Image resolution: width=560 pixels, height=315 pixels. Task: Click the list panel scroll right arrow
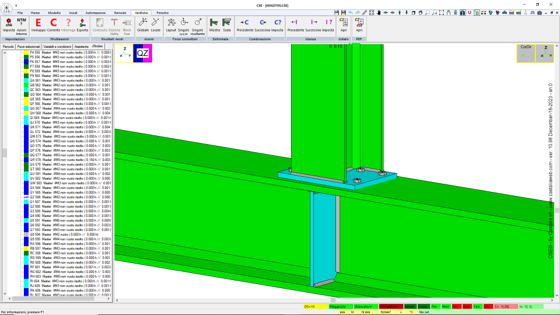pos(108,299)
